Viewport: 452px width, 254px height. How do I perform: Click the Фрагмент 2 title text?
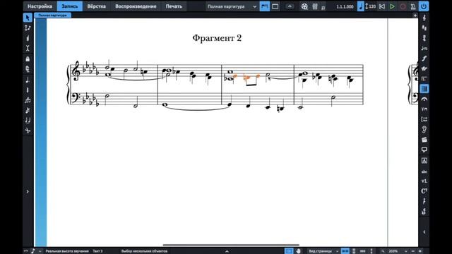[217, 38]
